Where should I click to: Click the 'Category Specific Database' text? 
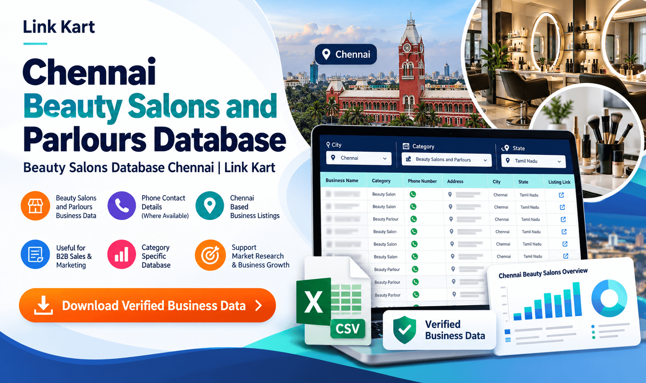pyautogui.click(x=156, y=256)
